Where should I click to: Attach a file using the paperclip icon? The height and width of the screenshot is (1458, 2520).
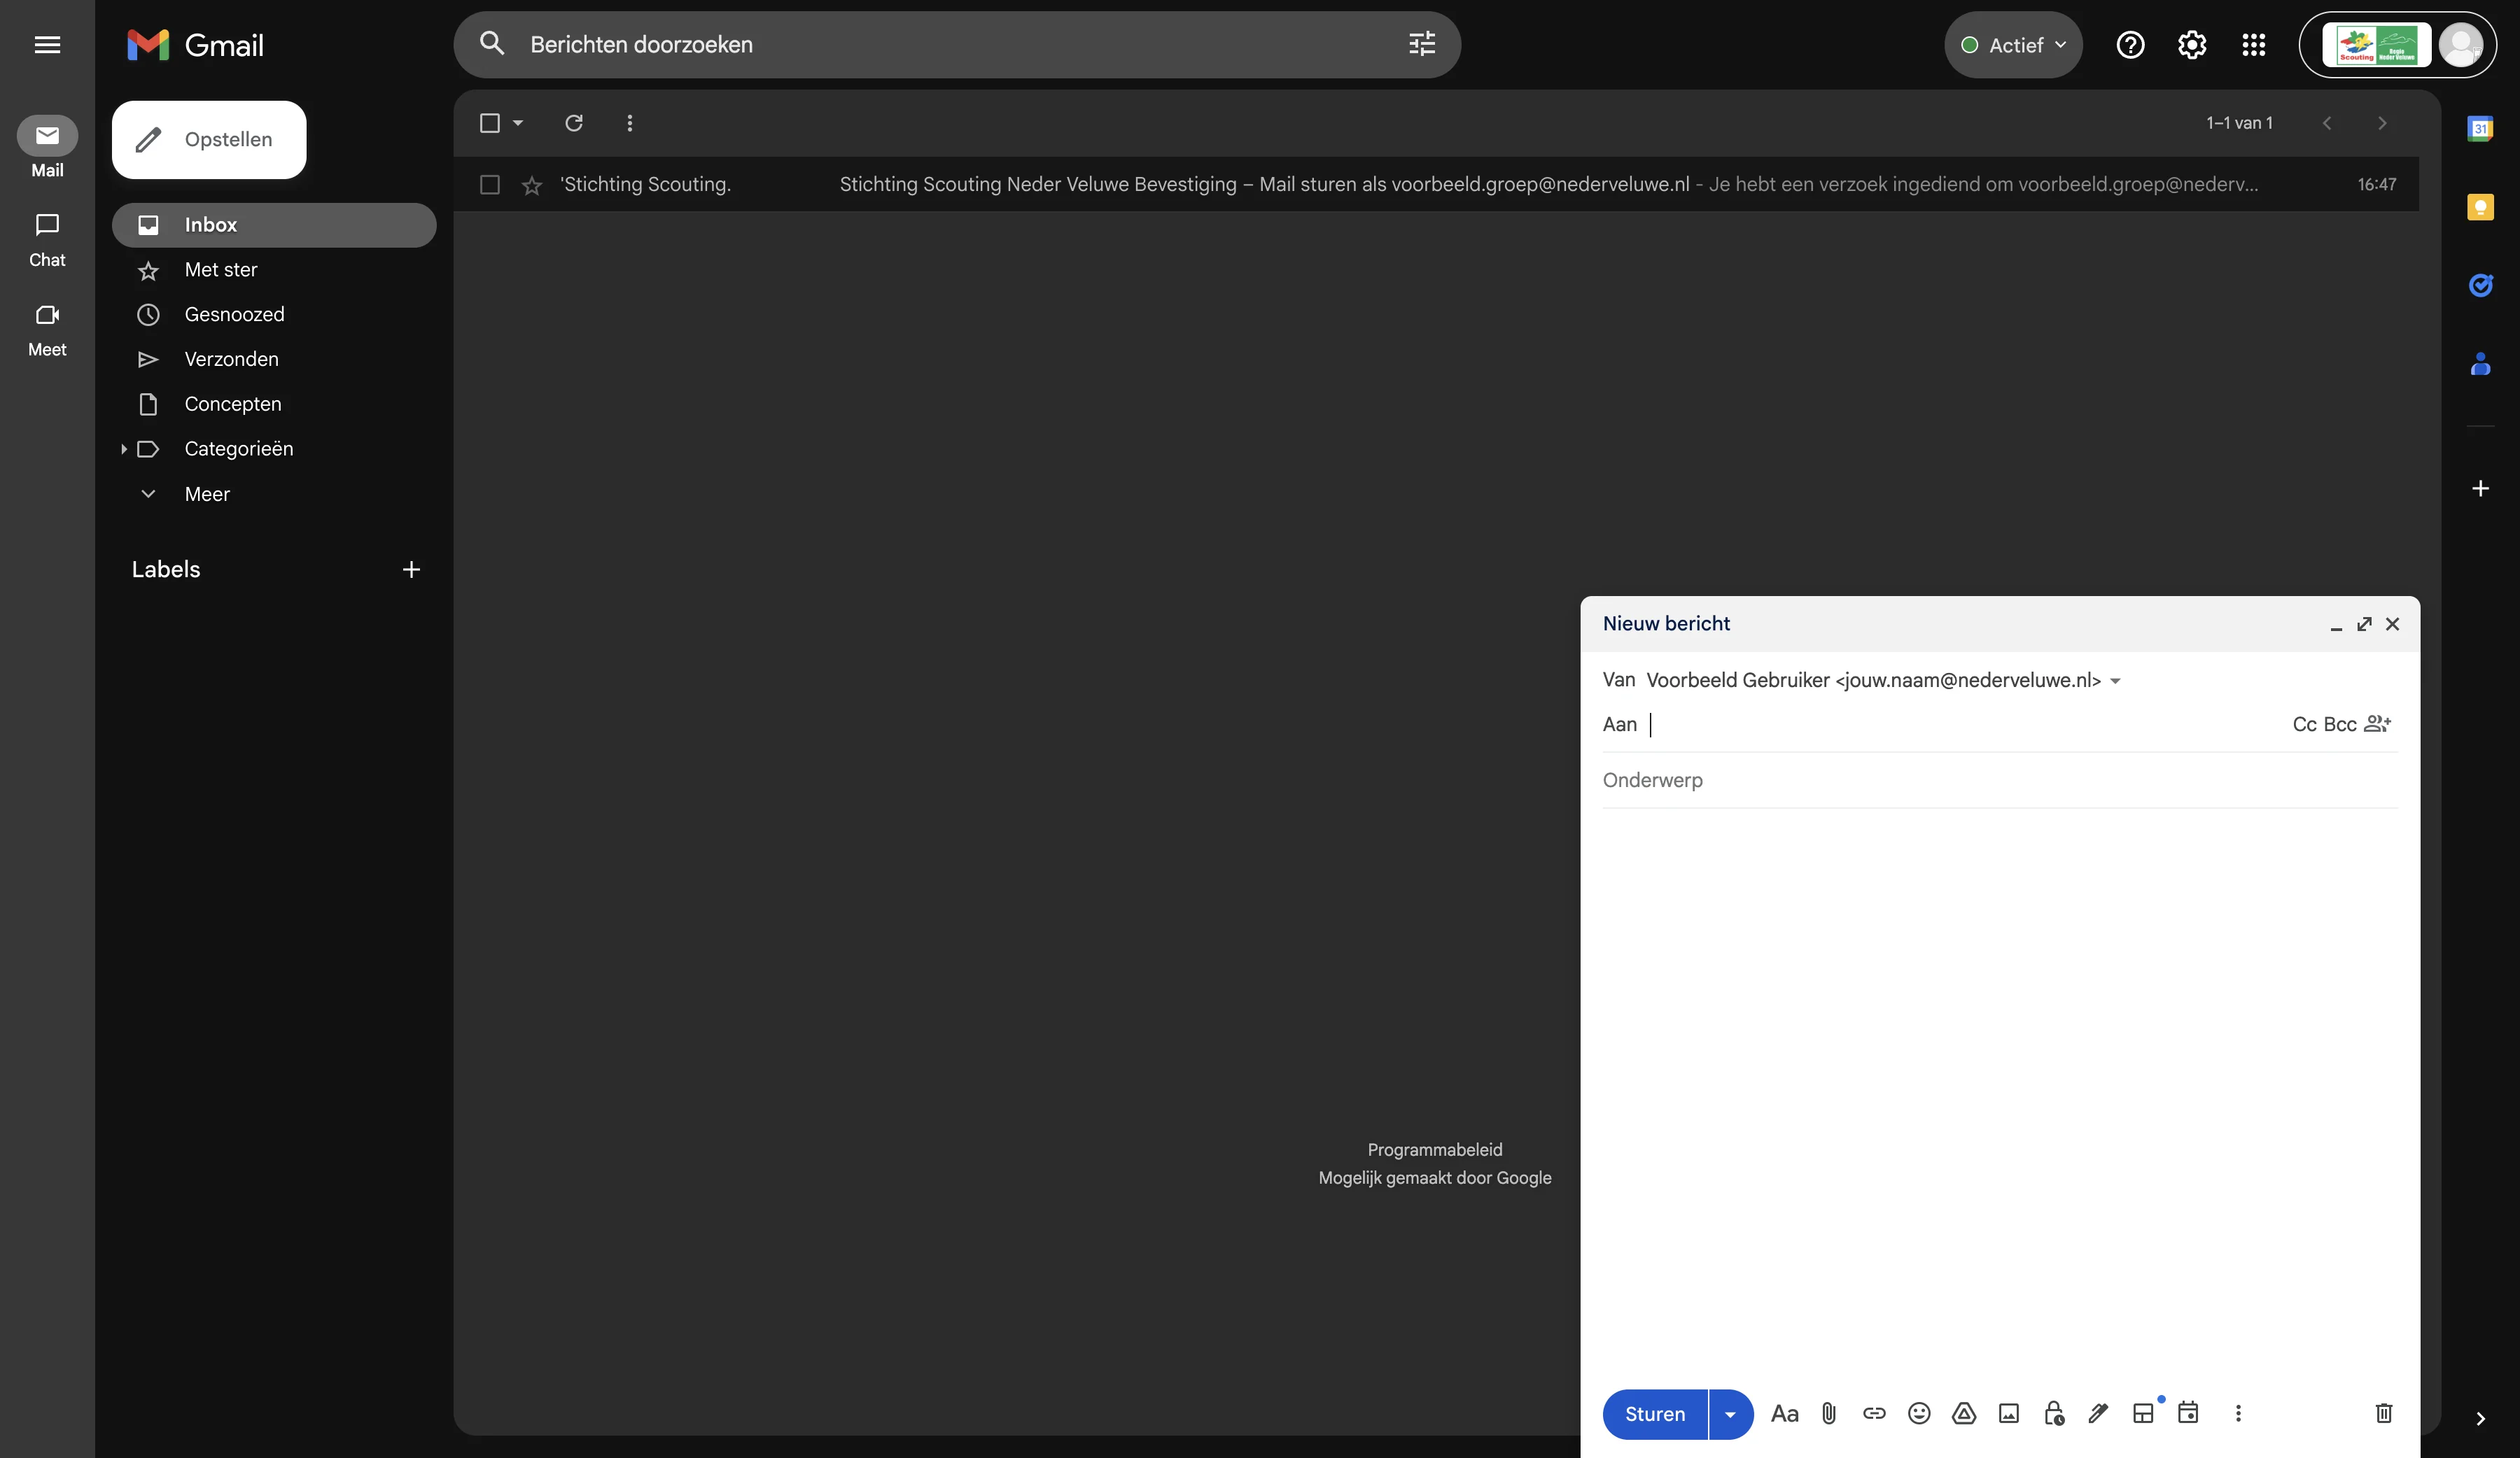[1830, 1413]
